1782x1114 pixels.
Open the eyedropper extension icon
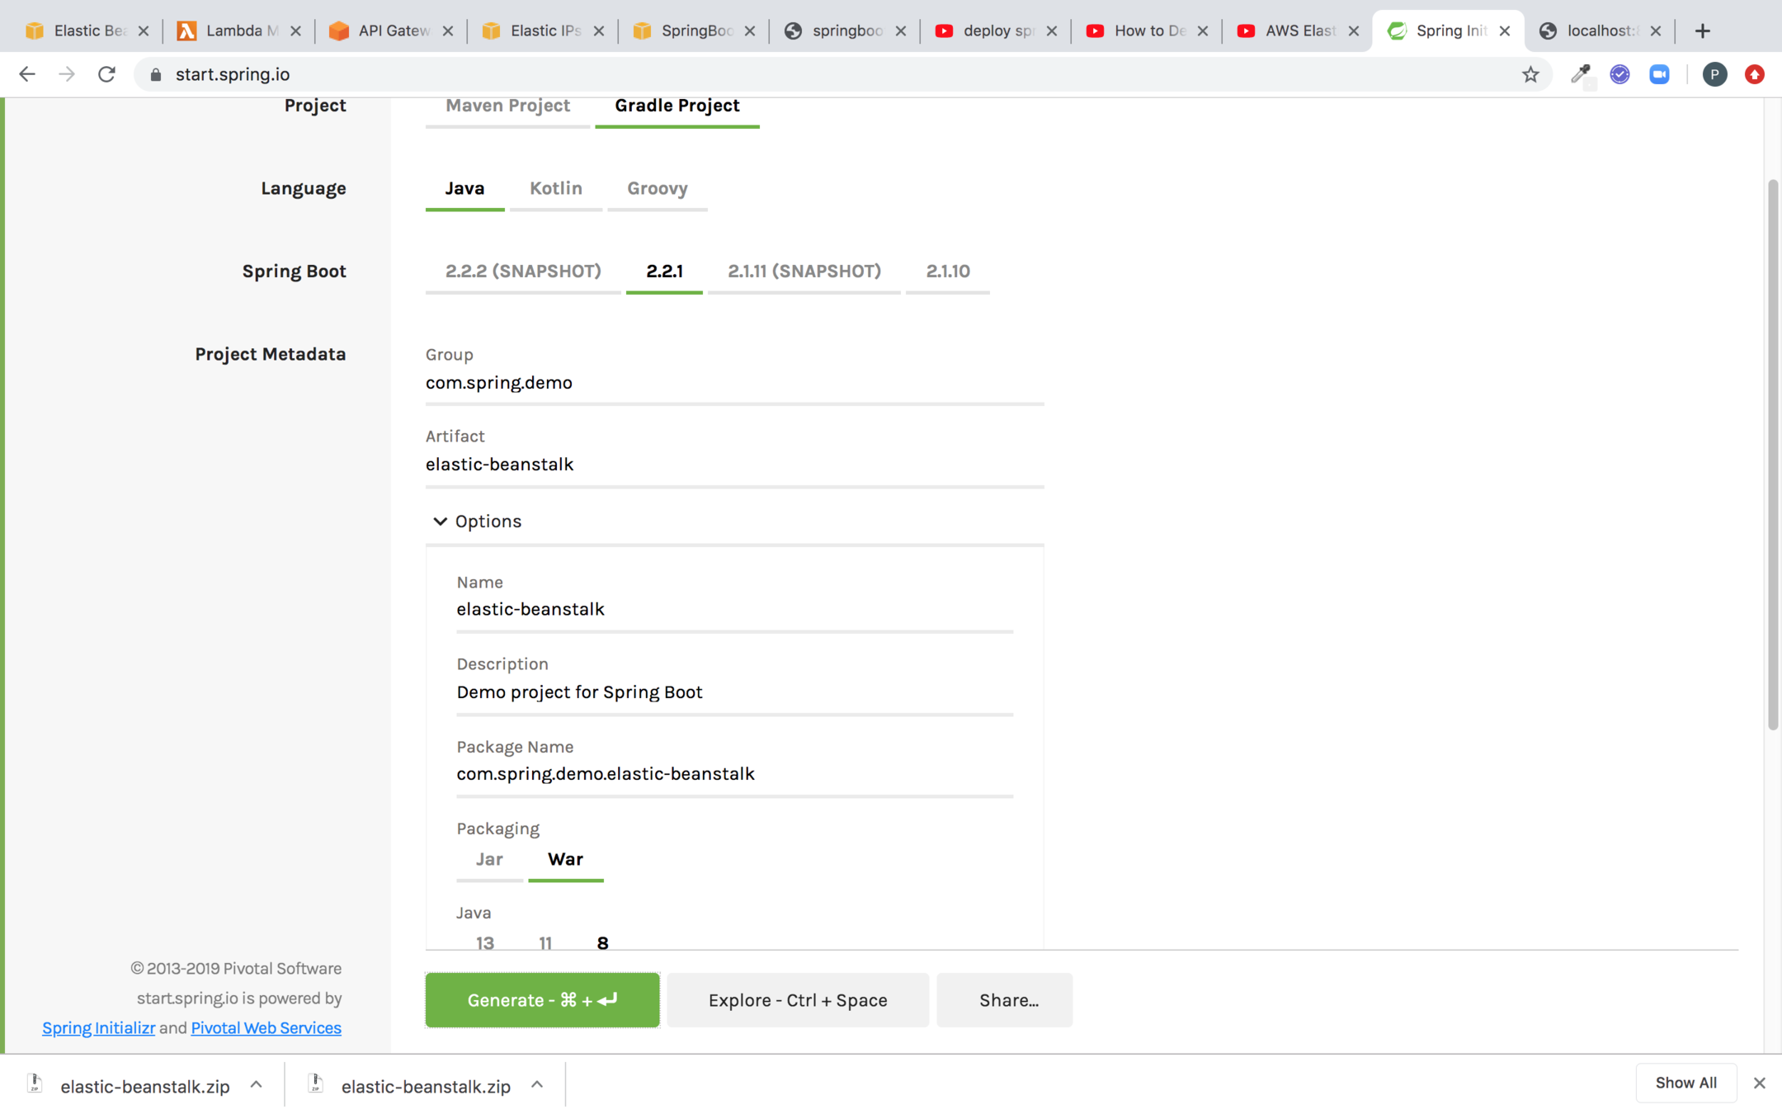(1580, 74)
